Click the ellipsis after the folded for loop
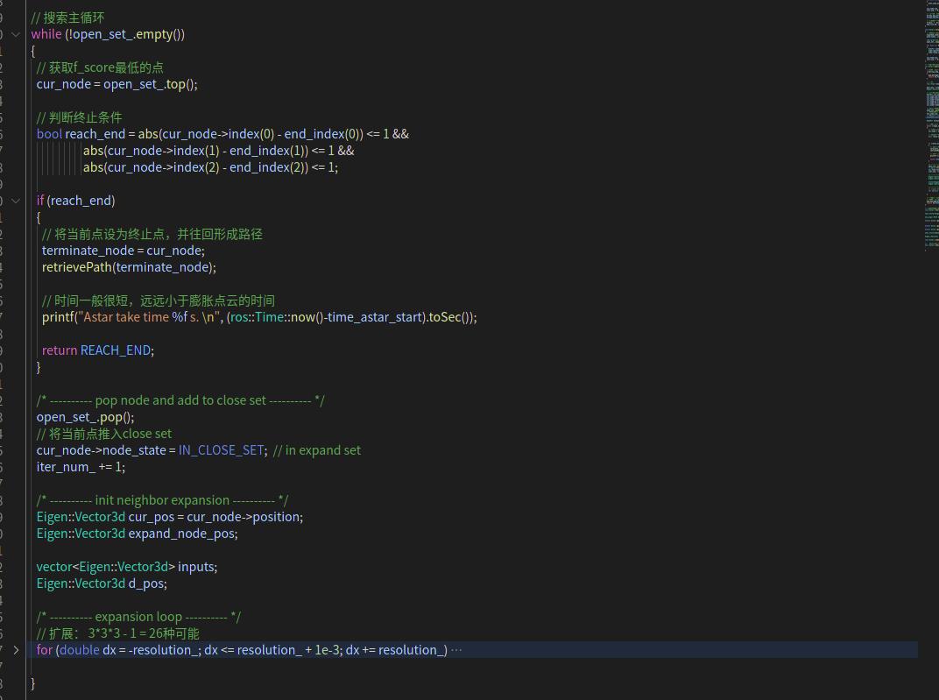This screenshot has height=700, width=939. click(455, 650)
